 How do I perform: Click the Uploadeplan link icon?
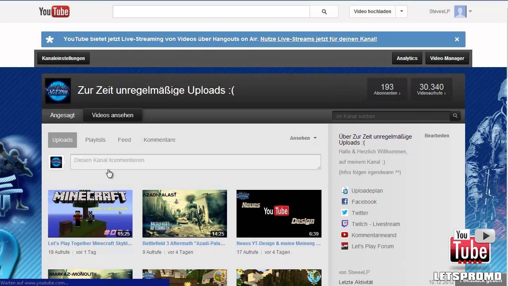pos(344,191)
